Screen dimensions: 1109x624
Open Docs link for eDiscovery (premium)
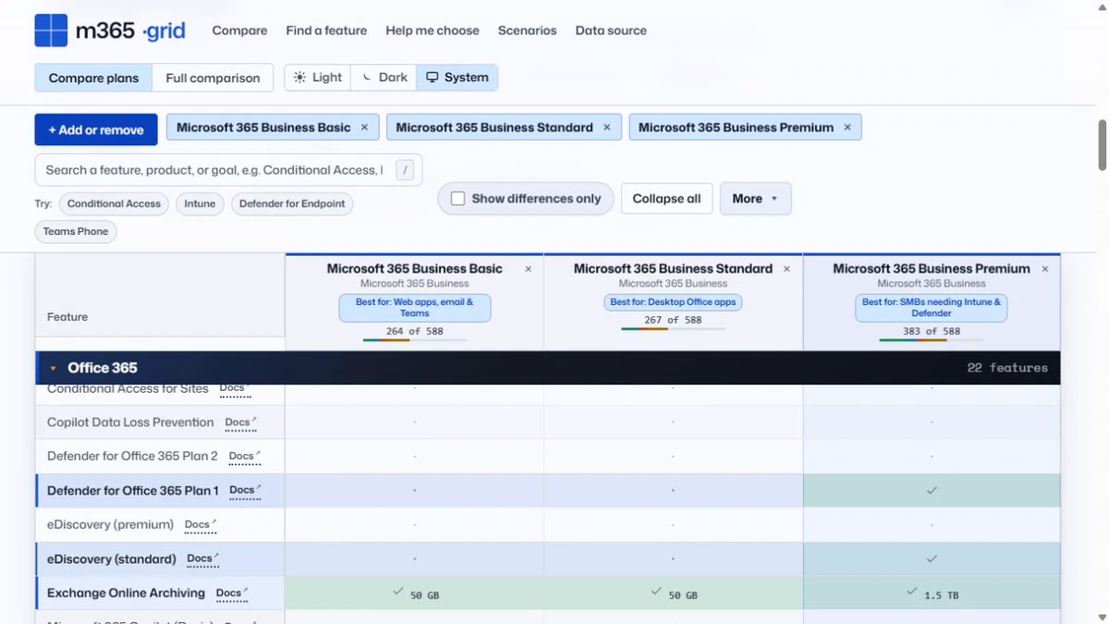pyautogui.click(x=201, y=525)
